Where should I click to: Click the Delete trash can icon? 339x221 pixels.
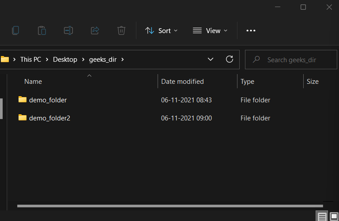(121, 30)
